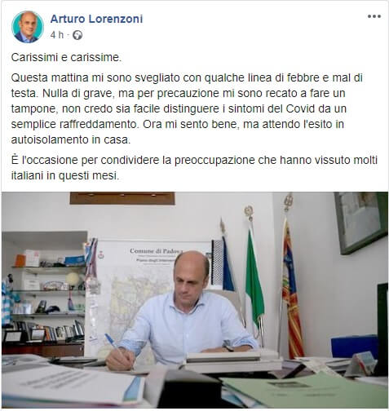
Task: Open the three-dot post options menu
Action: click(374, 16)
